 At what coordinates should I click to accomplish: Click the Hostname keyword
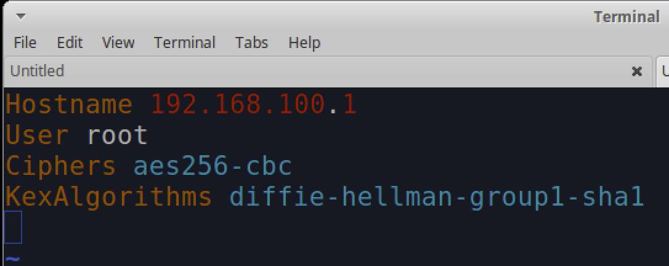69,105
